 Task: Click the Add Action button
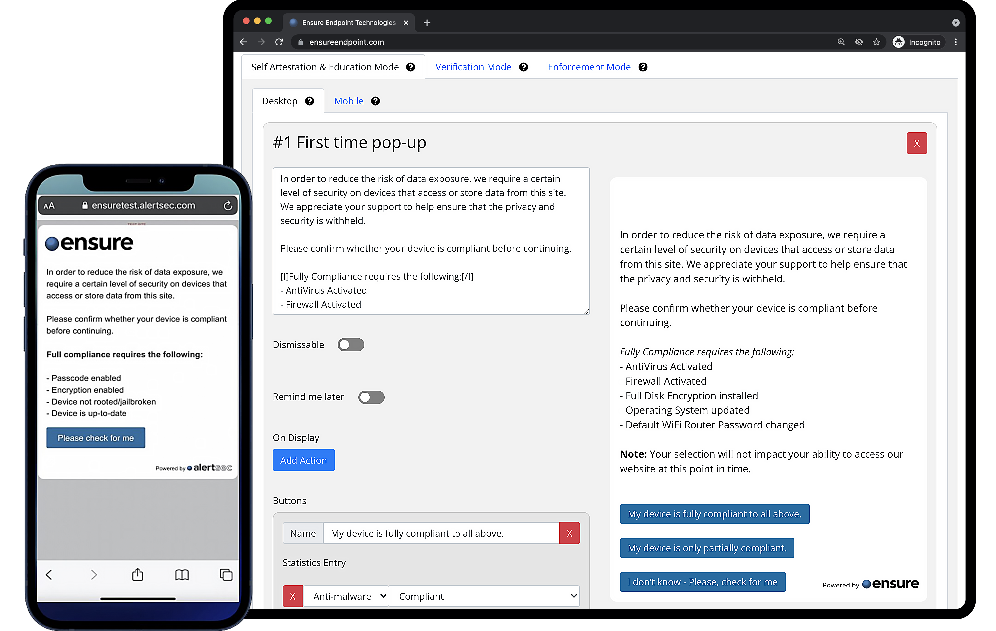coord(303,460)
